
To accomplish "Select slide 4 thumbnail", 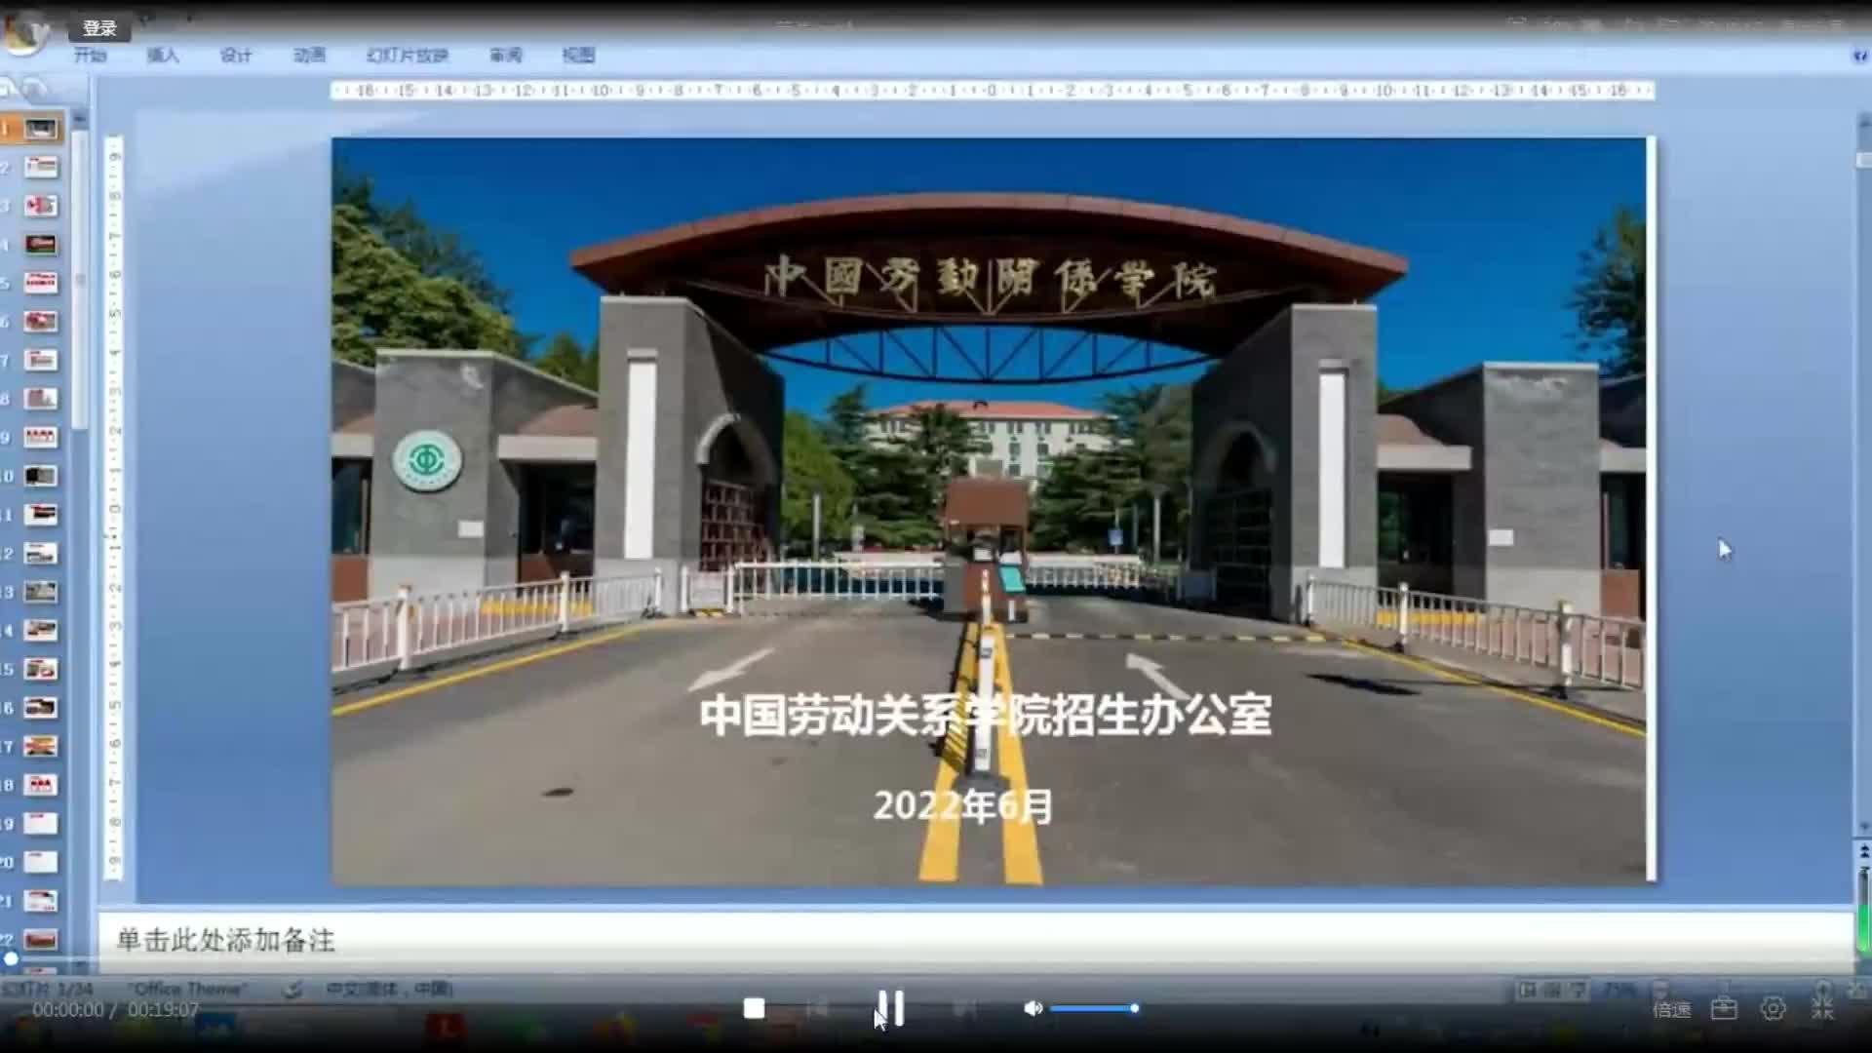I will 41,244.
